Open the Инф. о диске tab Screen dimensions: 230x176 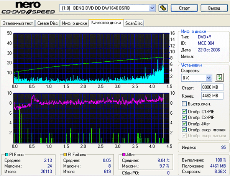74,23
